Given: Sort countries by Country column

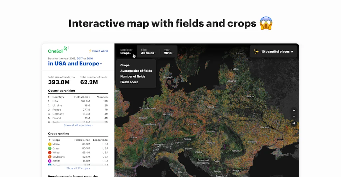Looking at the screenshot, I should (58, 97).
